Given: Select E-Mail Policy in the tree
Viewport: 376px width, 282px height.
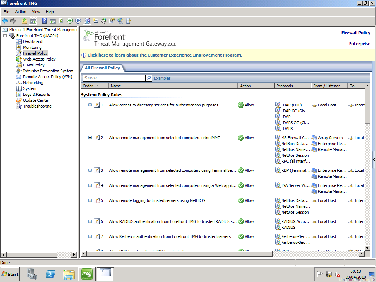Looking at the screenshot, I should (x=34, y=65).
